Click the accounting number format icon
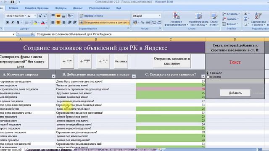The image size is (269, 151). [135, 22]
